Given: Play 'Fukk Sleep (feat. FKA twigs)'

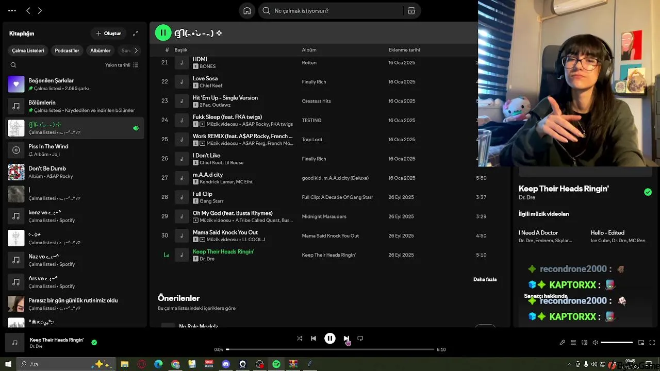Looking at the screenshot, I should pos(227,117).
